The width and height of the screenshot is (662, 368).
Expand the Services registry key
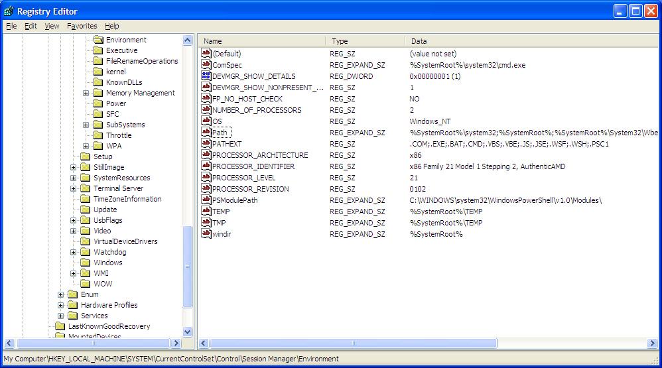click(61, 316)
